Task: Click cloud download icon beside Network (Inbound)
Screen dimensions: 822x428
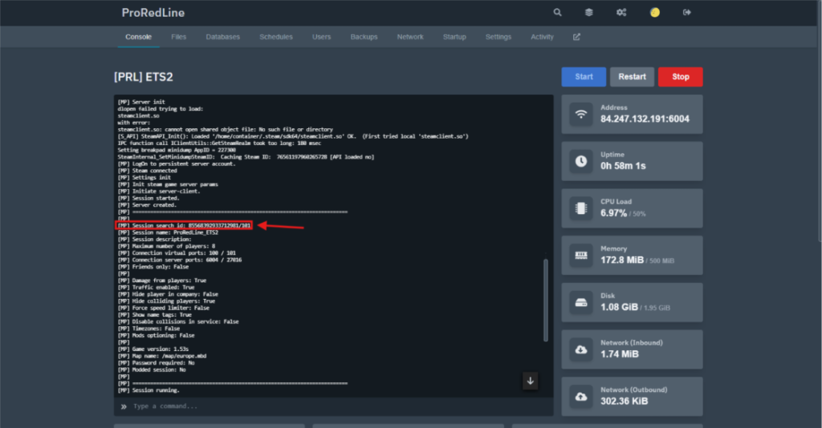Action: (581, 349)
